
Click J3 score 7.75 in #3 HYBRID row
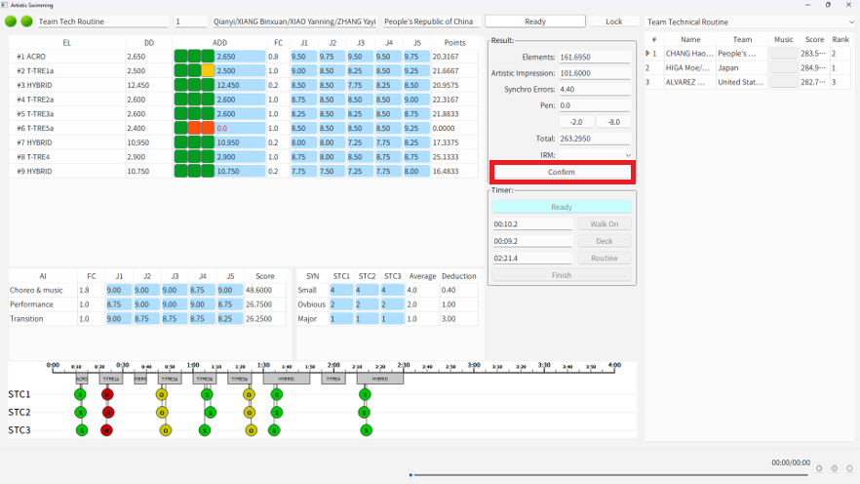360,85
